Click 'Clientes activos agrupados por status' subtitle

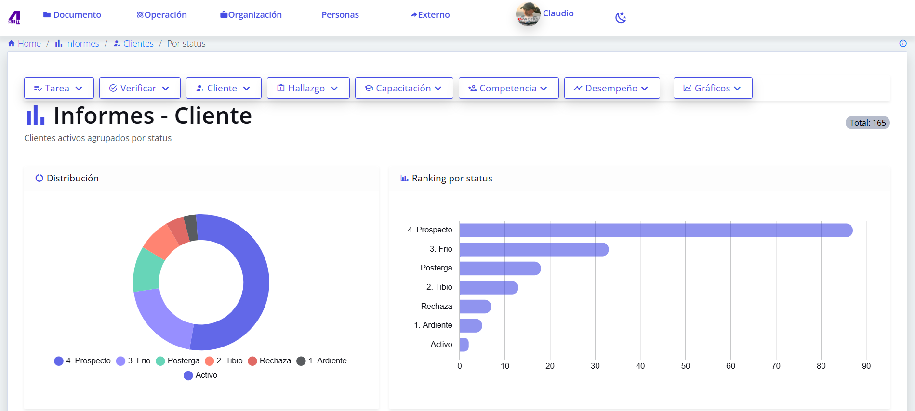(98, 138)
